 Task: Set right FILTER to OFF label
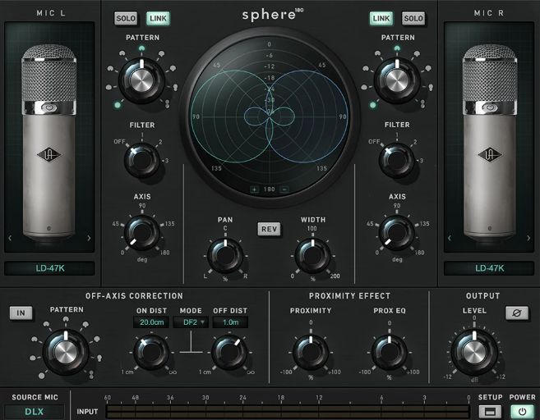374,142
